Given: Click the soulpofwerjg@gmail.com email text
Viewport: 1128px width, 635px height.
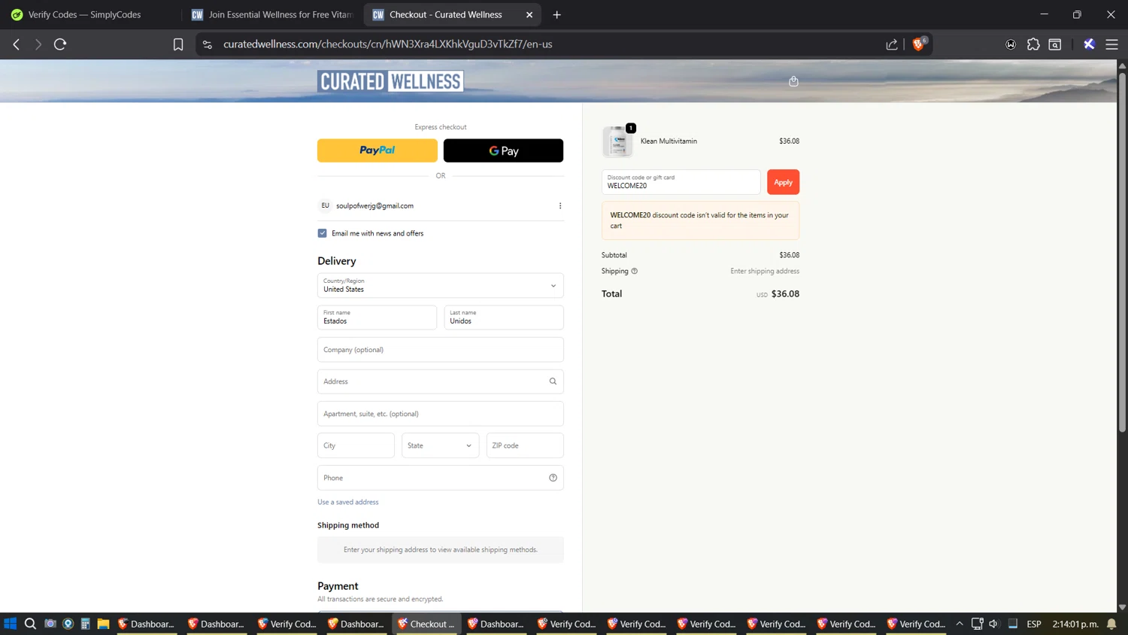Looking at the screenshot, I should coord(374,205).
